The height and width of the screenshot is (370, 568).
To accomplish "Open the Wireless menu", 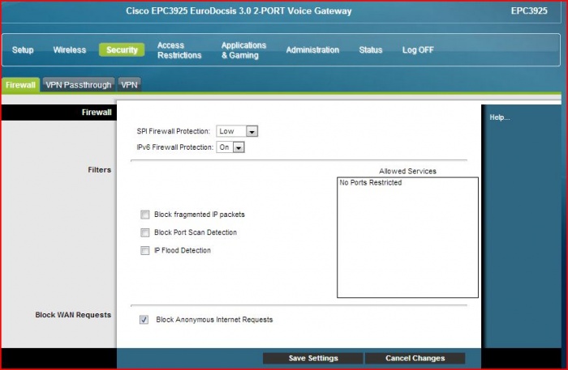I will [x=70, y=50].
